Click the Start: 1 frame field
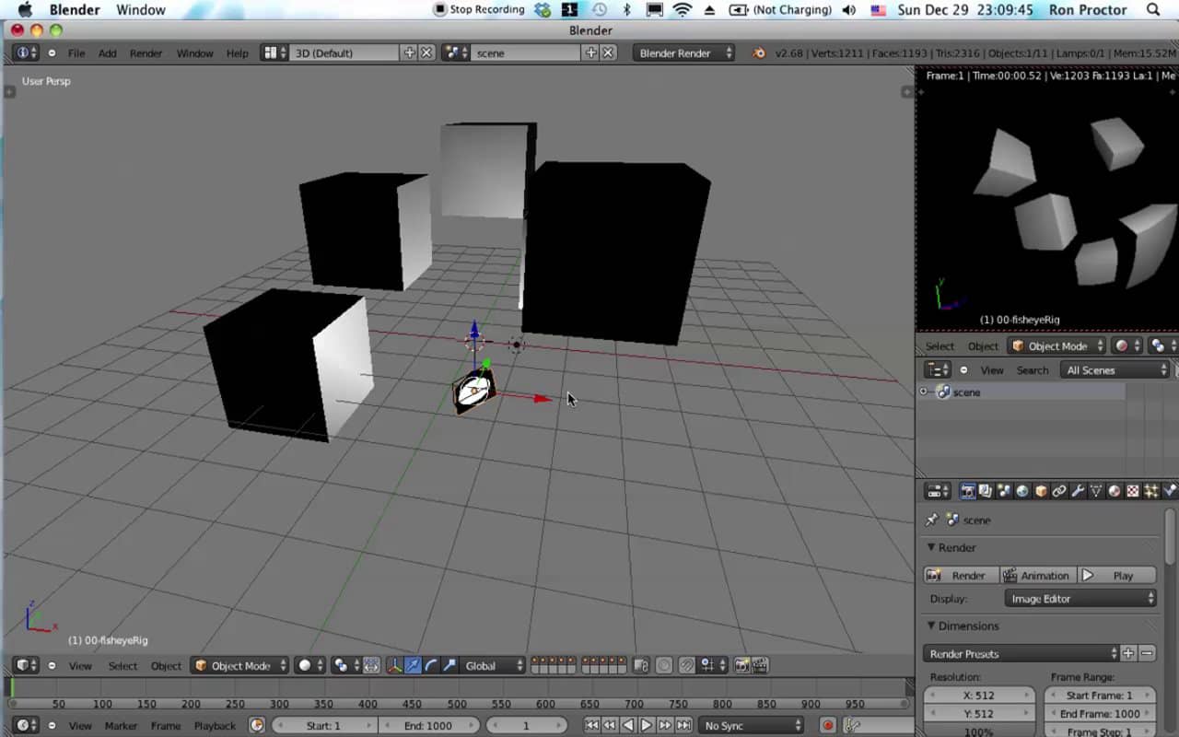Image resolution: width=1179 pixels, height=737 pixels. [323, 725]
